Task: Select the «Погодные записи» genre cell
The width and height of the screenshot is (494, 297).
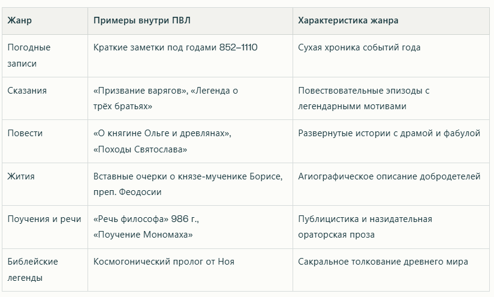Action: [29, 55]
